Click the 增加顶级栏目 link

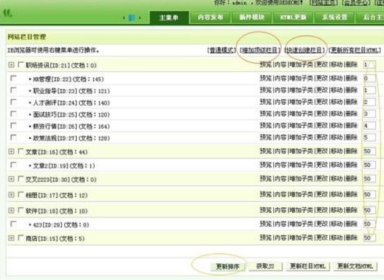pos(260,50)
